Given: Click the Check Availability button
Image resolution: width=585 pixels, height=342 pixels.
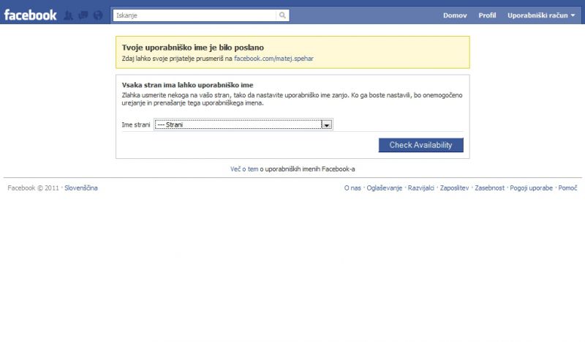Looking at the screenshot, I should coord(421,145).
